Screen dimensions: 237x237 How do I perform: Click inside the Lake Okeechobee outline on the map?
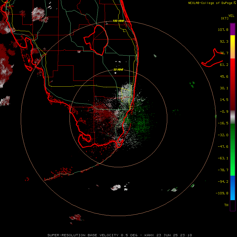[x=98, y=40]
